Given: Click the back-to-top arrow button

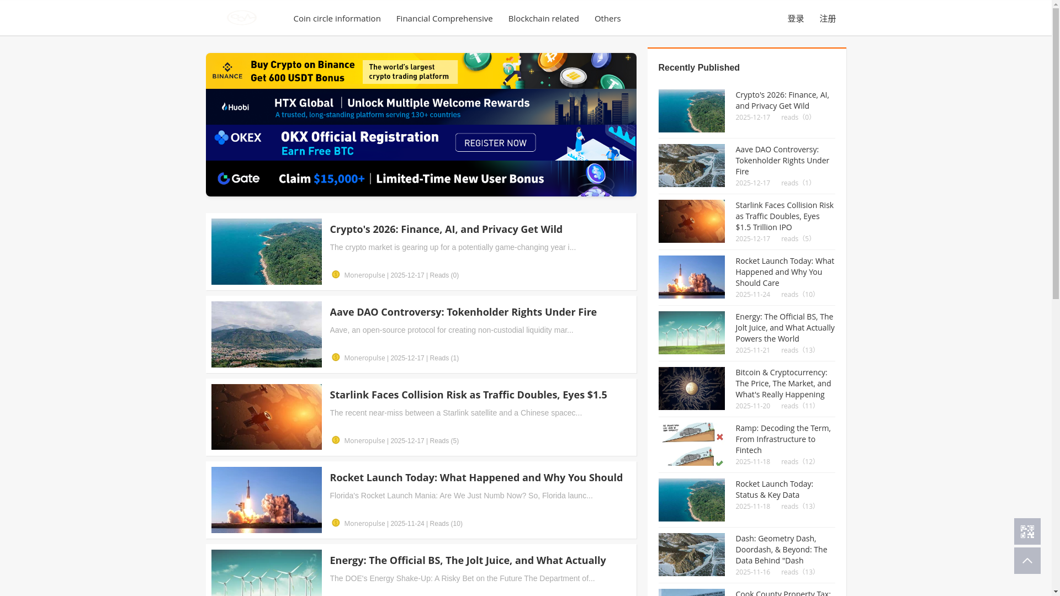Looking at the screenshot, I should coord(1027,561).
